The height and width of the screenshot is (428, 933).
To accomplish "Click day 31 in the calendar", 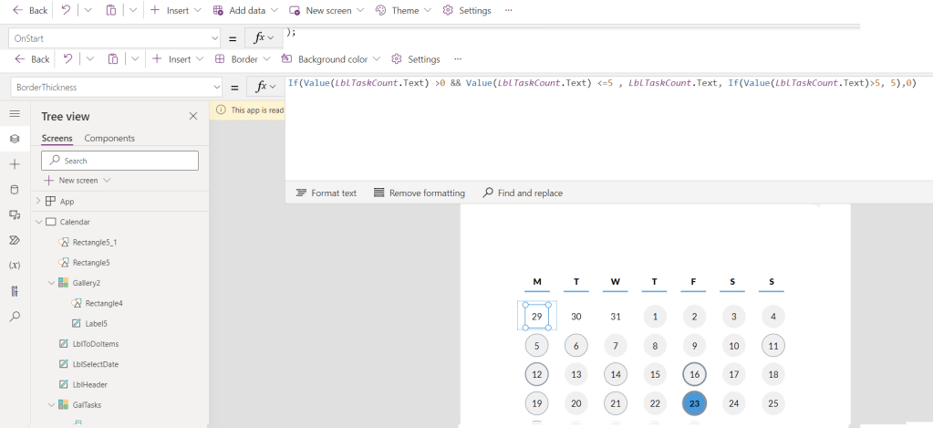I will point(616,316).
